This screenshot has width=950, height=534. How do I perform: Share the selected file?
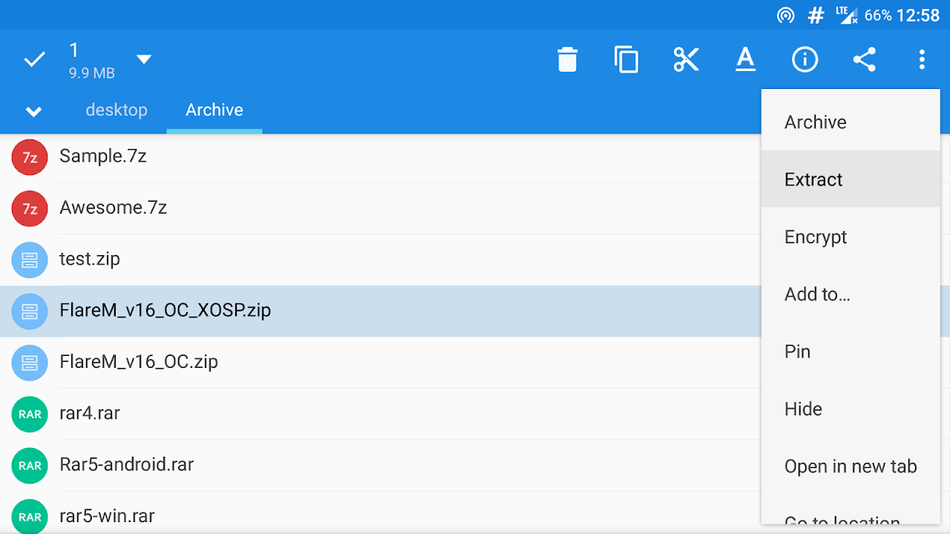864,59
